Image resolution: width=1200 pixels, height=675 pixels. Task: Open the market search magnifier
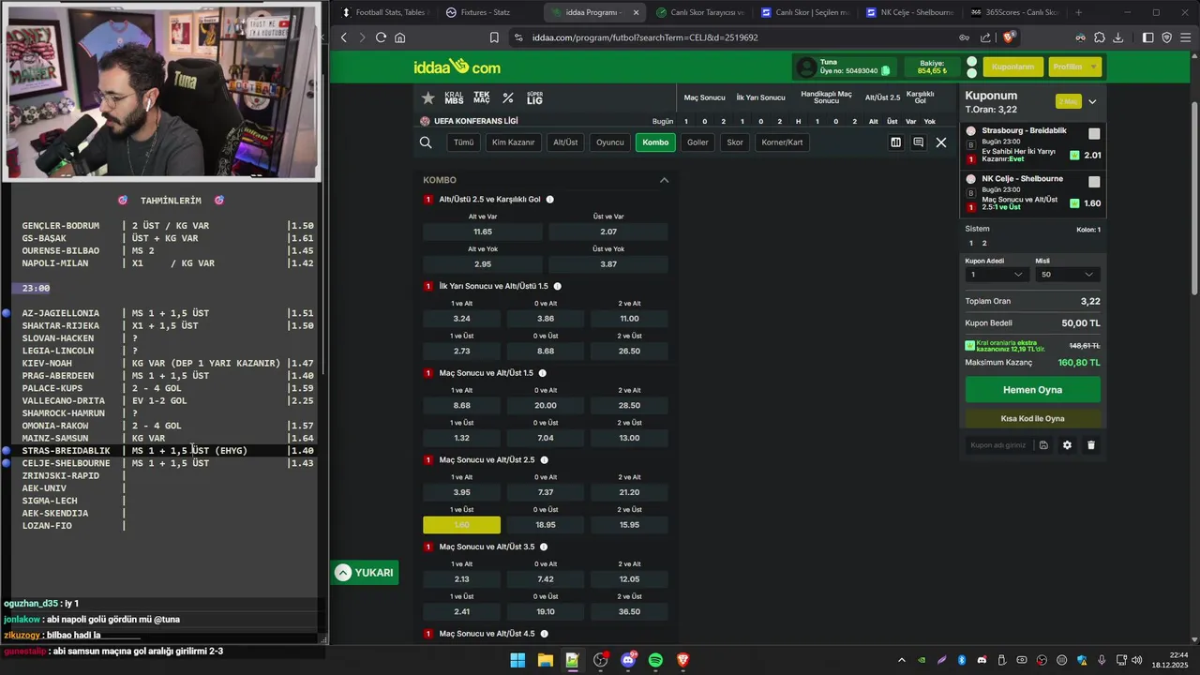point(426,142)
